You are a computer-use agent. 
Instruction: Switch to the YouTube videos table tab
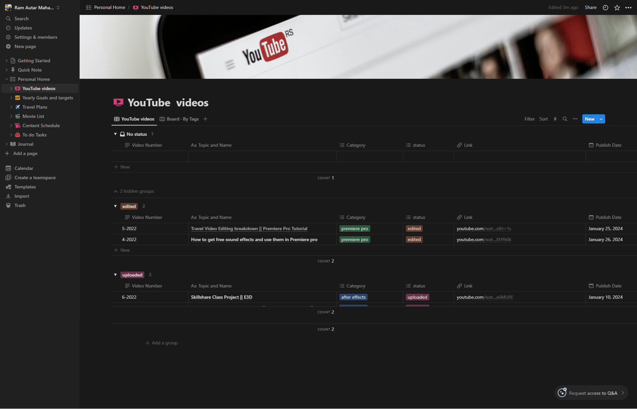click(x=134, y=119)
